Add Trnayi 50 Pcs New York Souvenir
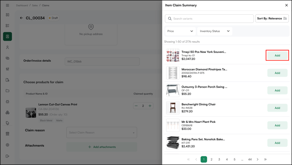This screenshot has height=165, width=292. 277,56
